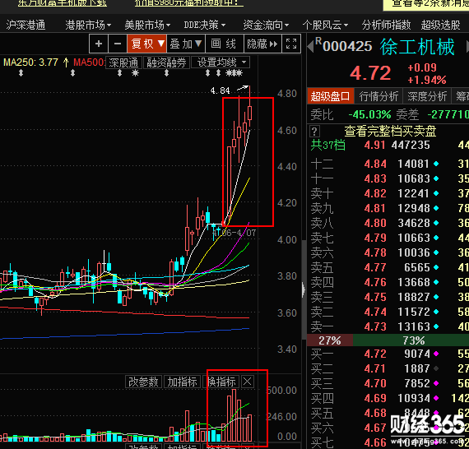Open 超级选股 menu
The height and width of the screenshot is (449, 469).
click(x=440, y=25)
